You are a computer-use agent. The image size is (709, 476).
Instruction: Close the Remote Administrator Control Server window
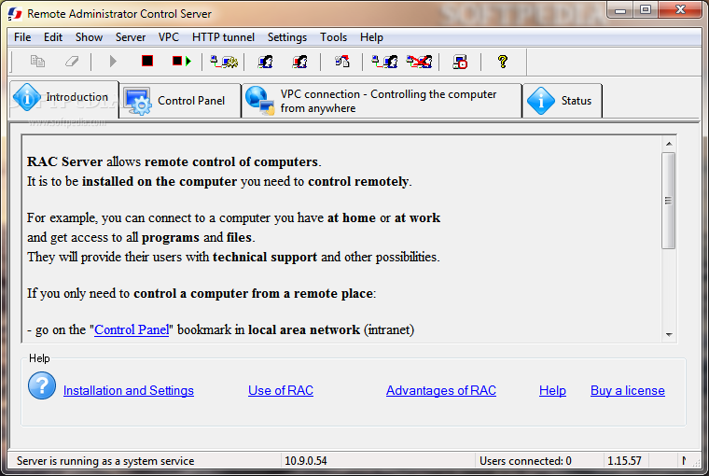680,10
